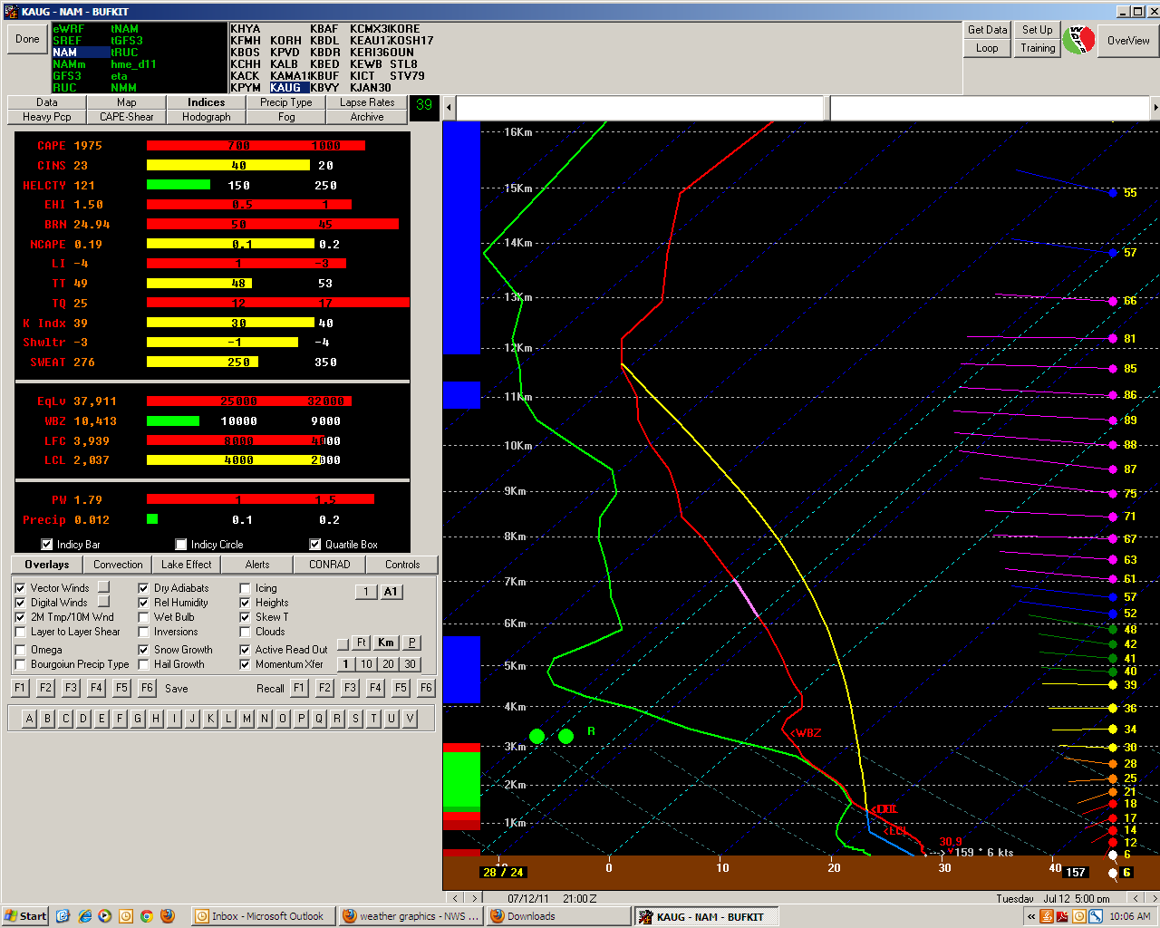Enable the Clouds checkbox
The image size is (1160, 928).
(x=245, y=632)
